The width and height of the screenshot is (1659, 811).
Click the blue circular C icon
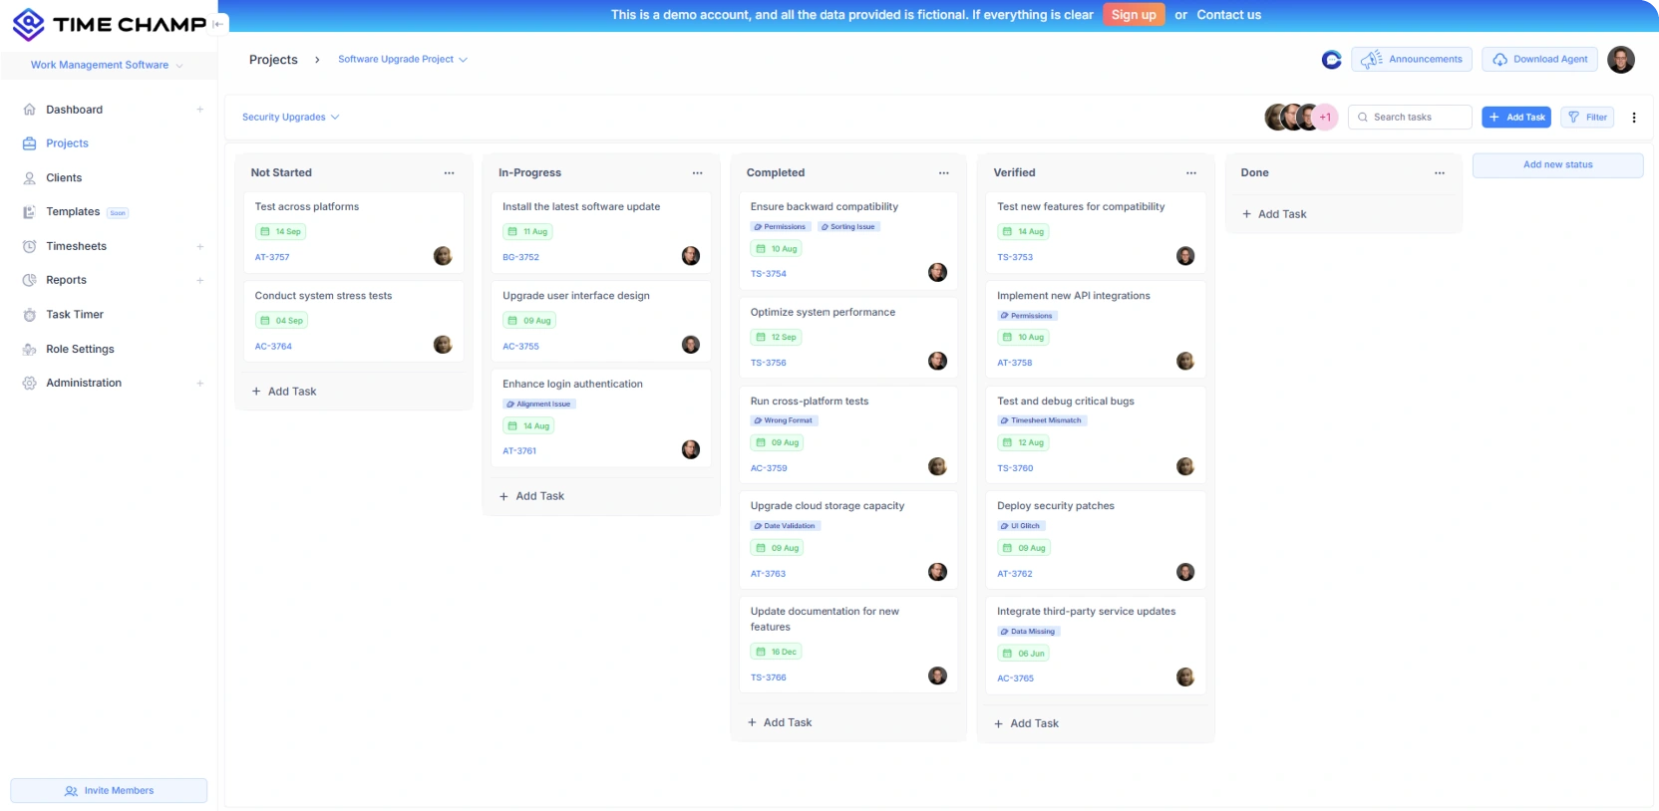click(x=1331, y=60)
